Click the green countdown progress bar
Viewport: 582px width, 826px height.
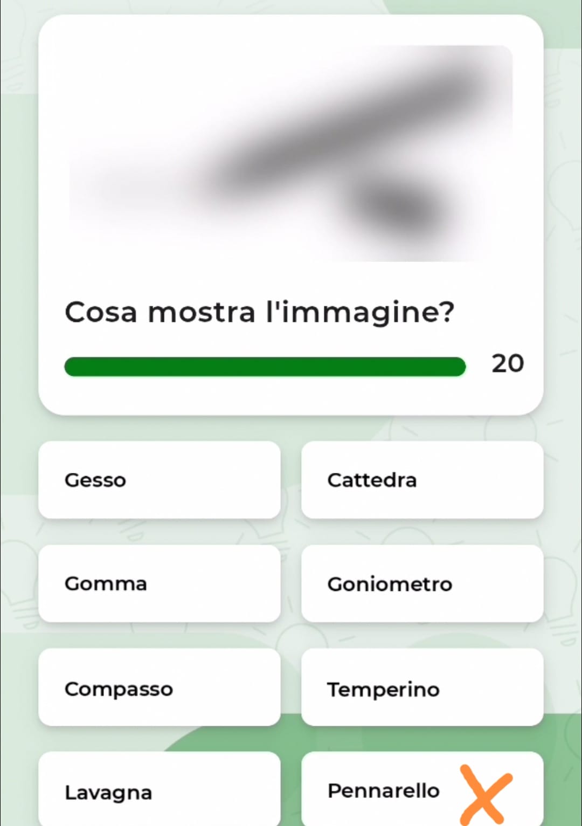coord(265,367)
